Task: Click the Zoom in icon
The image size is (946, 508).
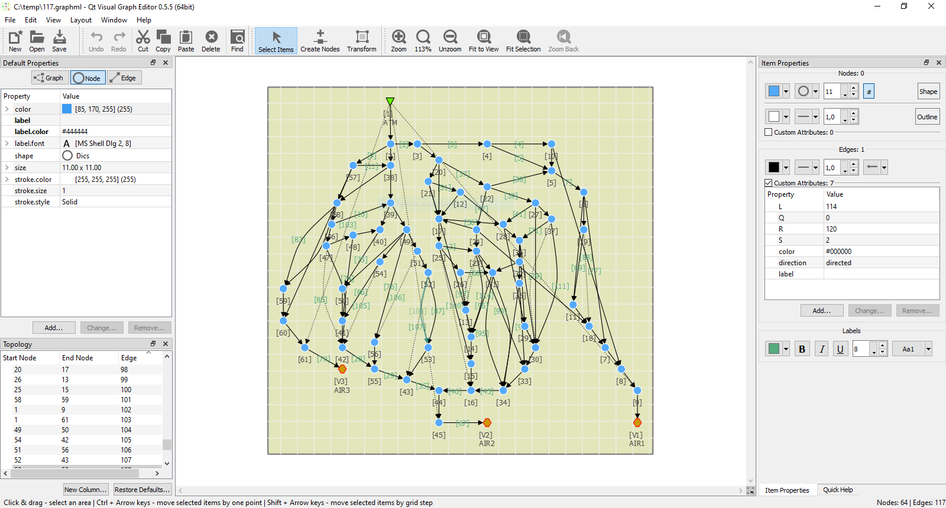Action: pyautogui.click(x=399, y=41)
